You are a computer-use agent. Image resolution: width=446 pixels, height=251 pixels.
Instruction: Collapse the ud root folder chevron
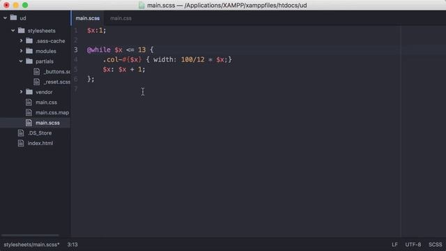click(5, 18)
